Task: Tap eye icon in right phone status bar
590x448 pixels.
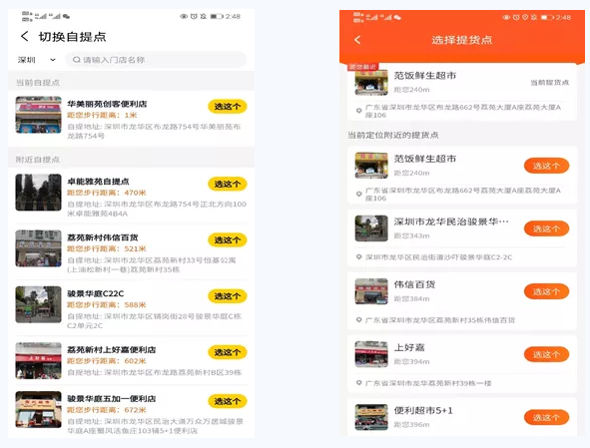Action: pos(507,17)
